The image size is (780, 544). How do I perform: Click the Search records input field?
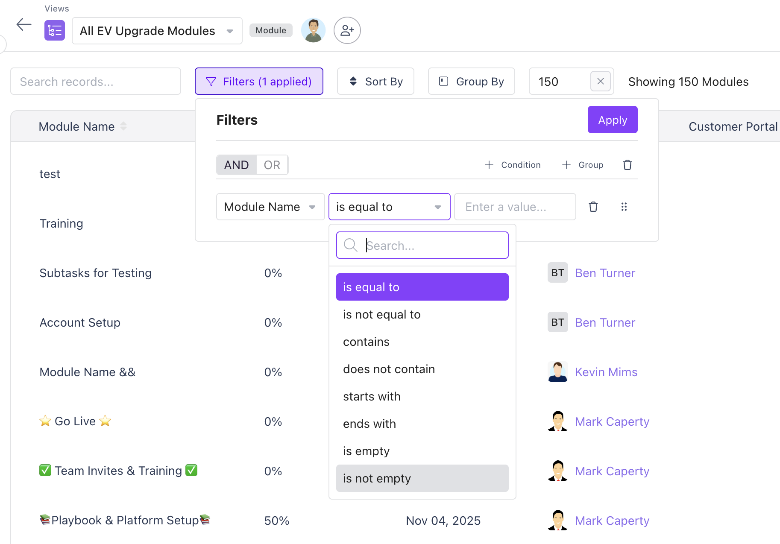(96, 81)
